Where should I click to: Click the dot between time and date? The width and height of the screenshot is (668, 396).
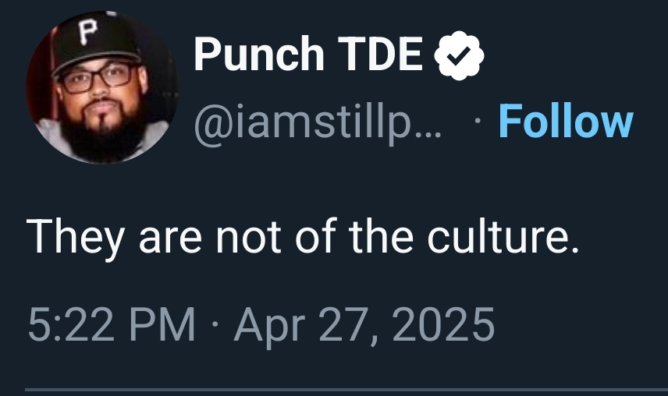click(213, 324)
